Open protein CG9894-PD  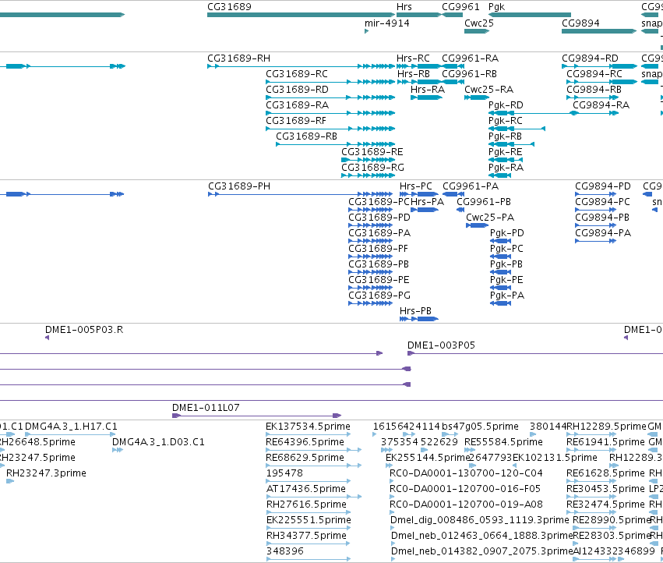click(602, 186)
